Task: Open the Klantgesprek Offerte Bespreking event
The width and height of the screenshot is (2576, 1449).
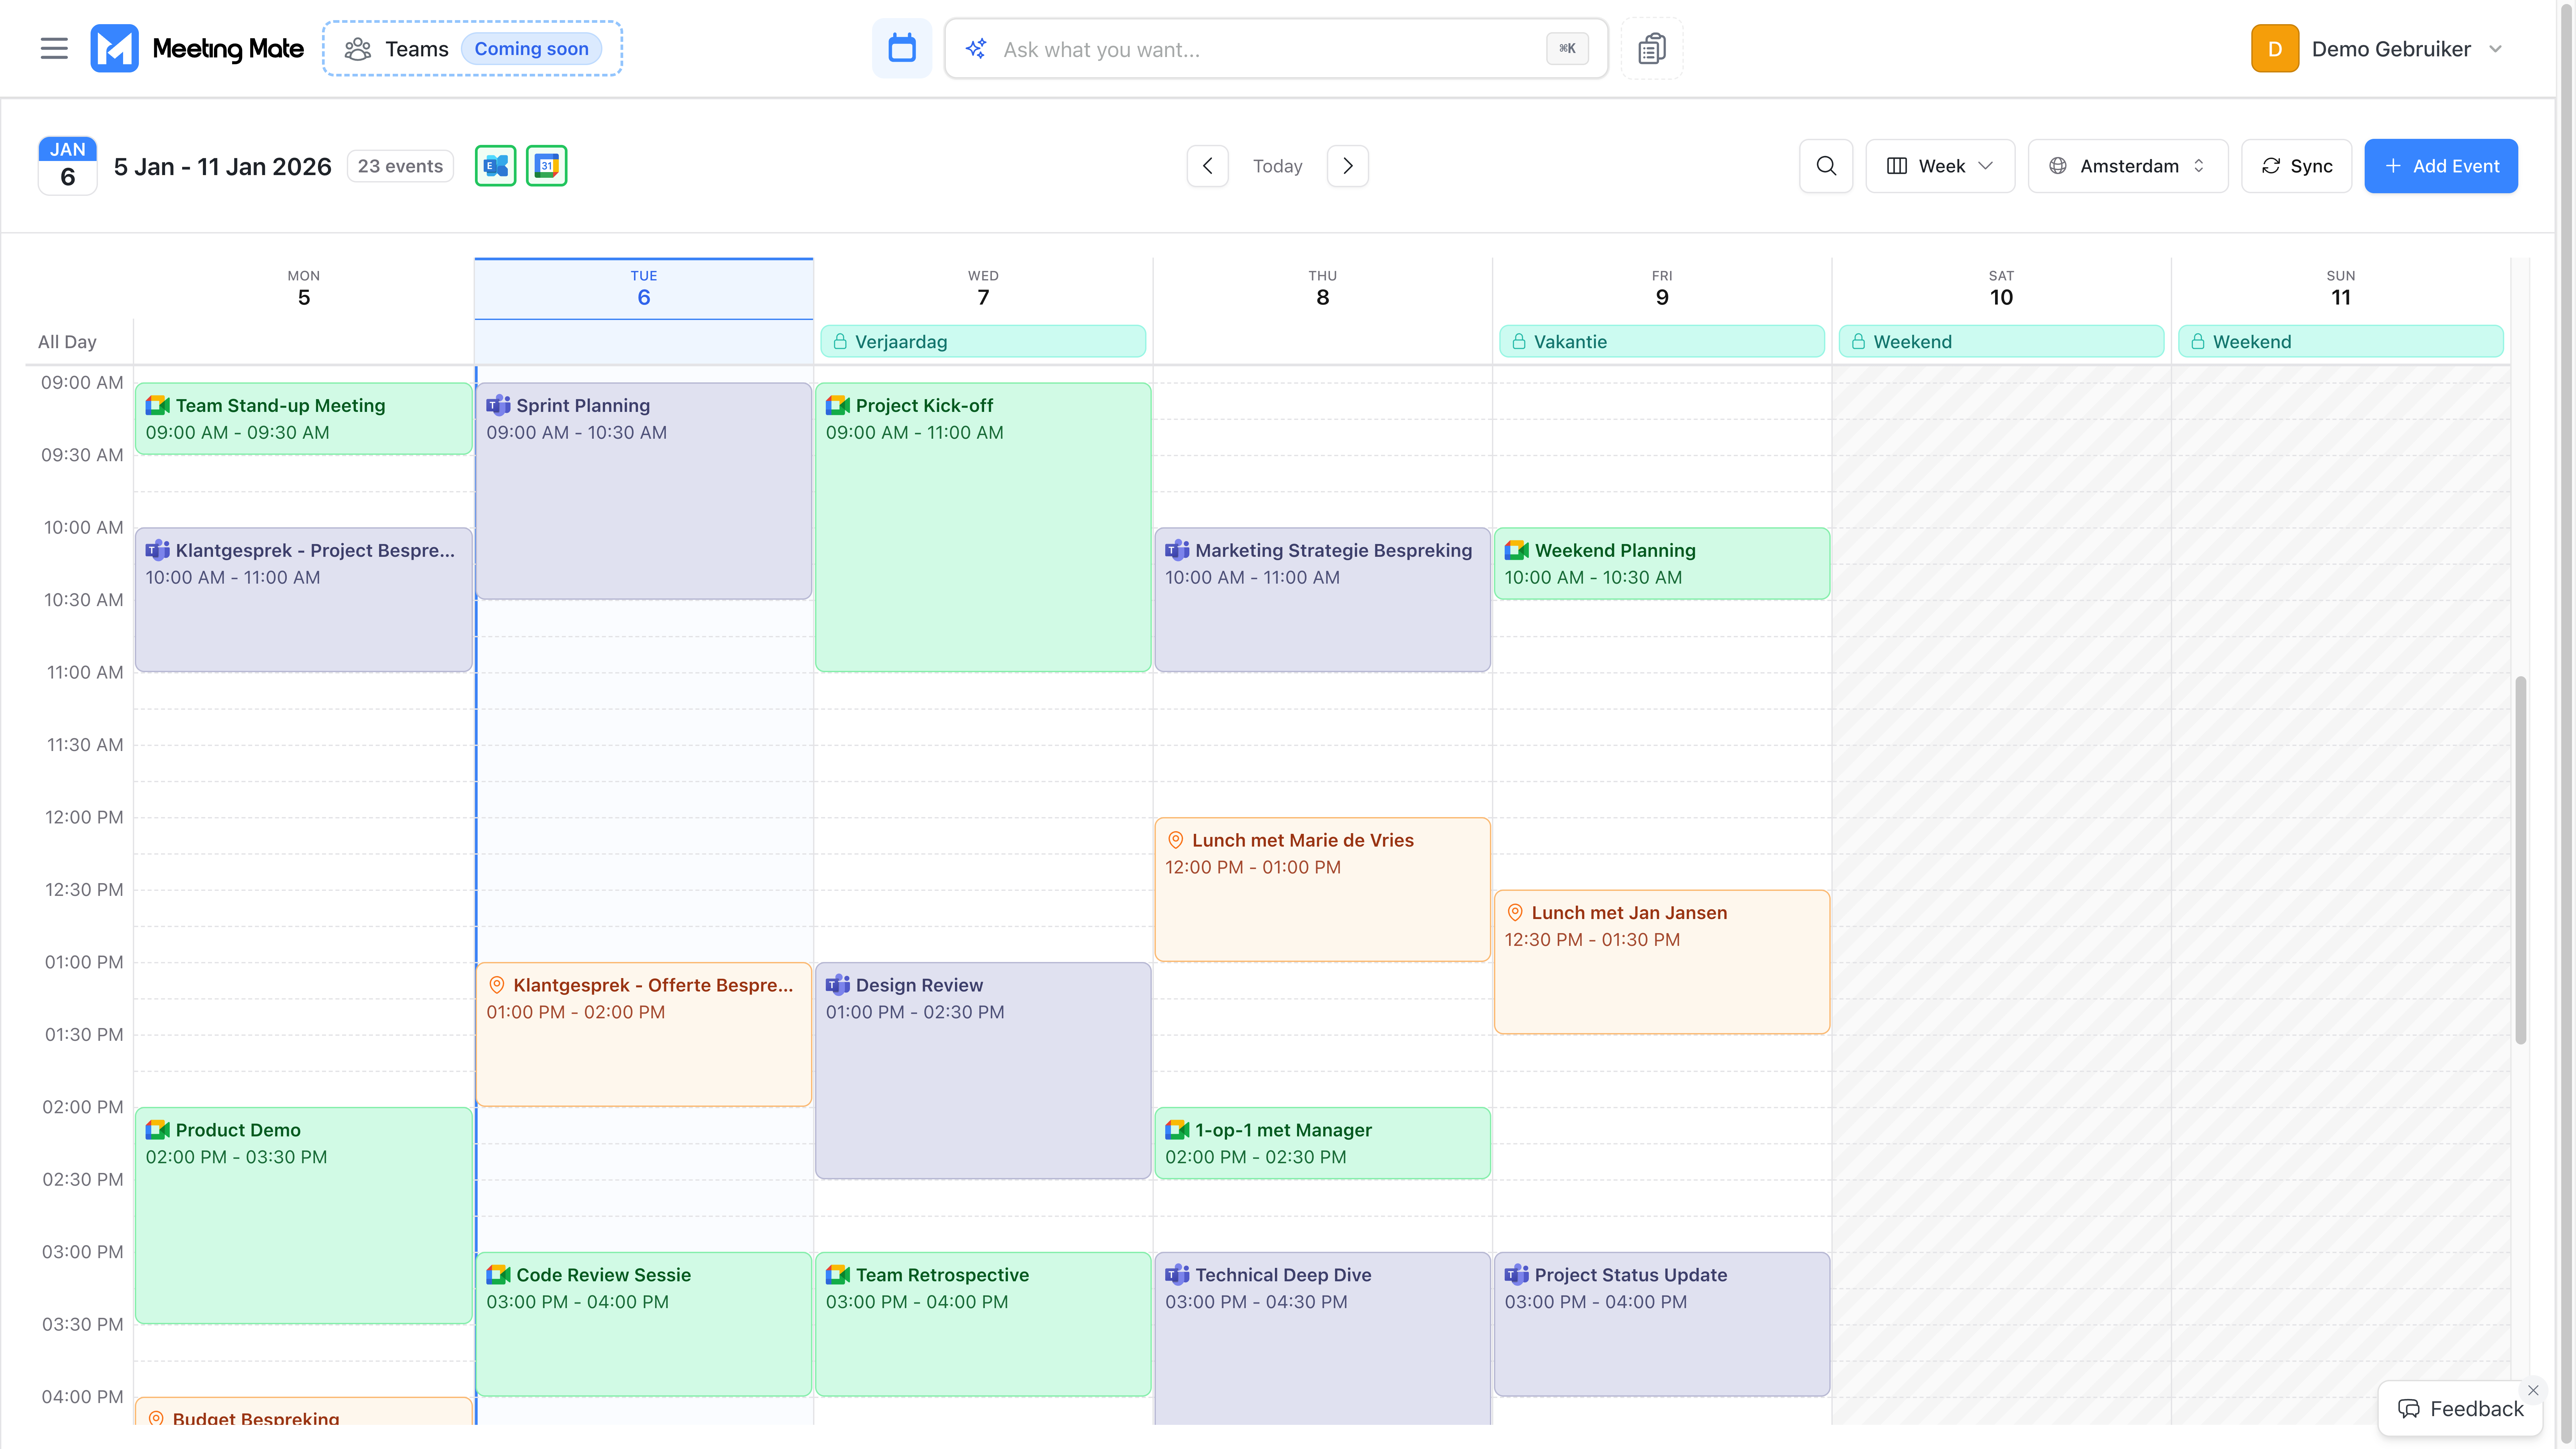Action: (x=644, y=1035)
